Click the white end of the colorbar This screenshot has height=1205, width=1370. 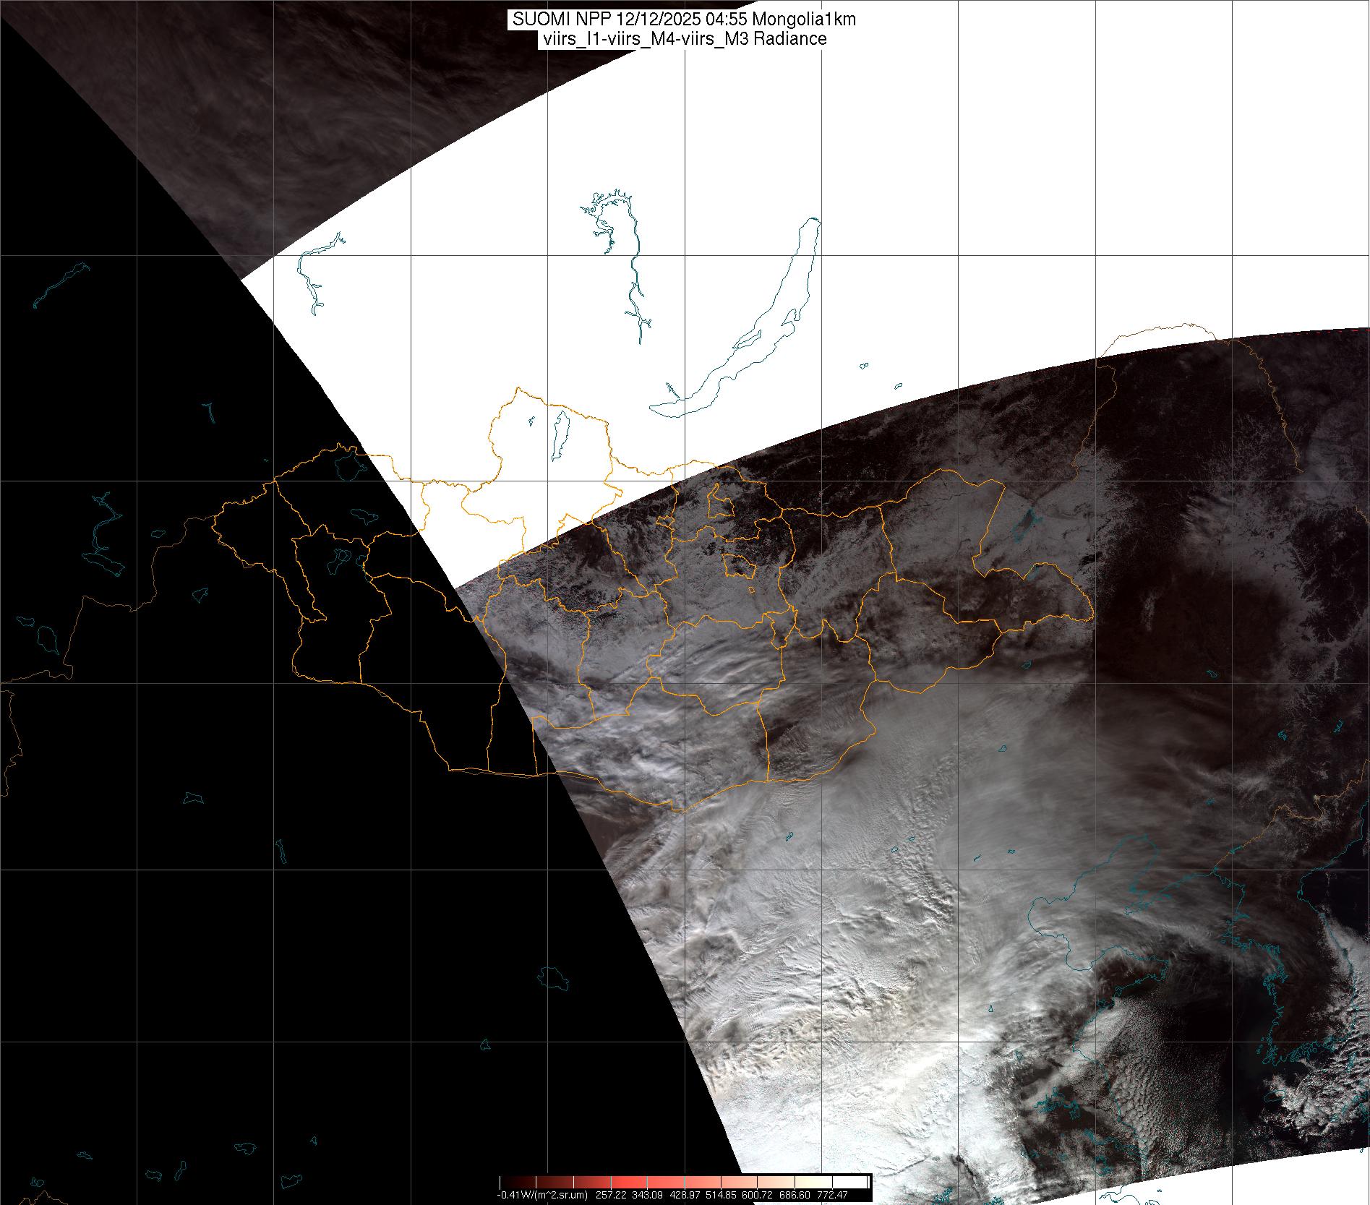tap(864, 1182)
